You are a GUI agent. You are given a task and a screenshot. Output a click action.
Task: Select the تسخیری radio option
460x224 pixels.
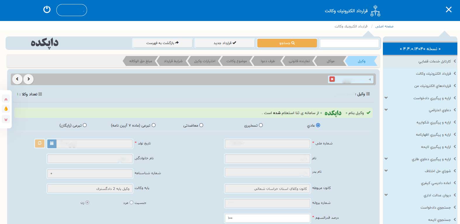coord(261,125)
